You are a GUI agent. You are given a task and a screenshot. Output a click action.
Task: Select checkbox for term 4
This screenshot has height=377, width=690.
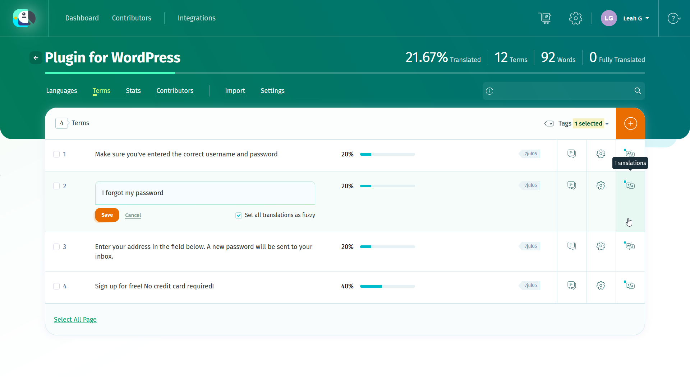(56, 286)
